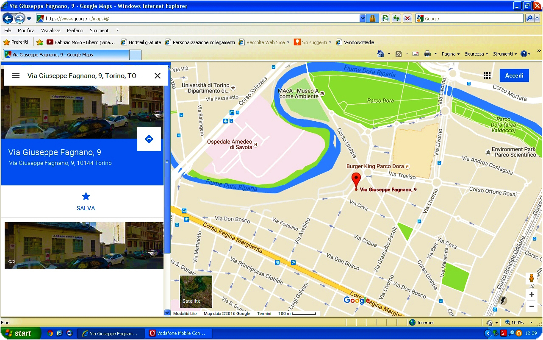The image size is (543, 340).
Task: Open Personalizzazione collegamenti bookmark
Action: point(200,42)
